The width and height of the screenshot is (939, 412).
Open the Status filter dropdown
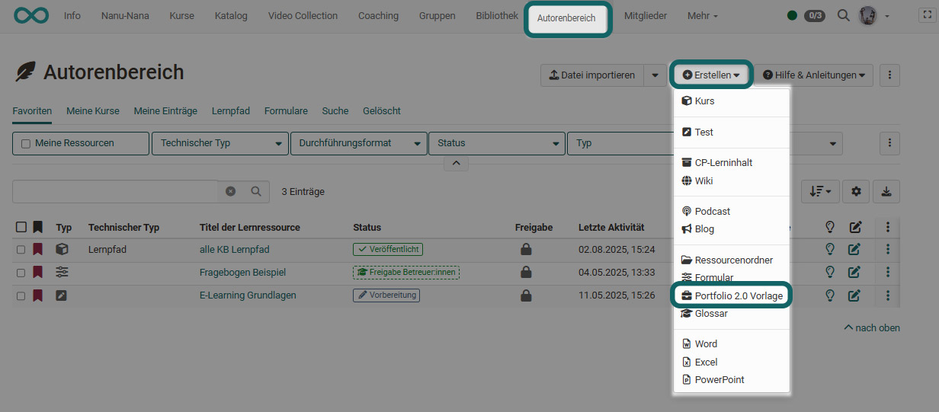pos(496,143)
